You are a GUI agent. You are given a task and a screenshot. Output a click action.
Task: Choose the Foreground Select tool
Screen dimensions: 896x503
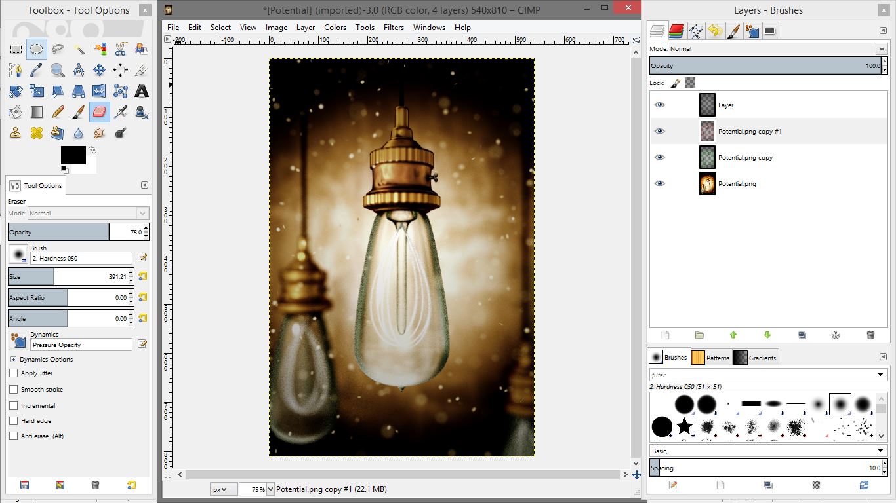[141, 49]
